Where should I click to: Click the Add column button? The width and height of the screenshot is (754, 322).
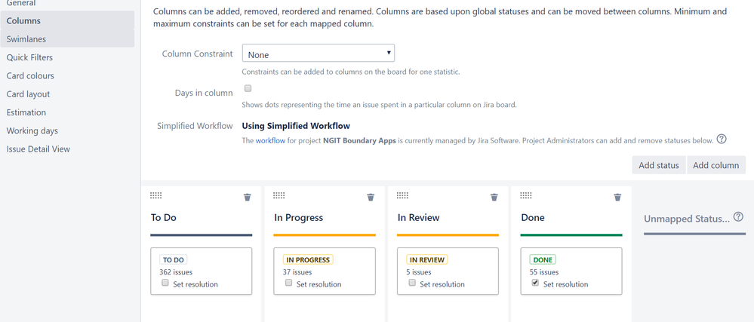716,165
